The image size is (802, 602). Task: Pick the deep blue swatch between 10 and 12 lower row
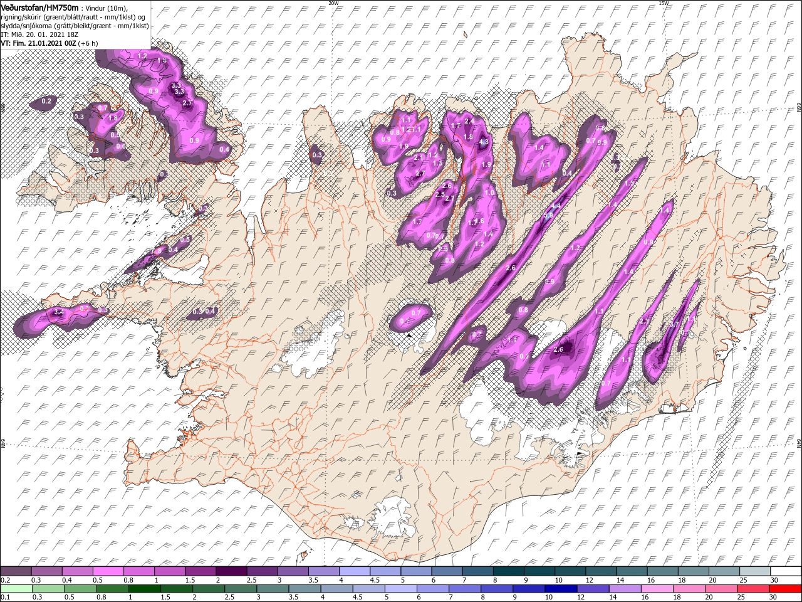[x=561, y=588]
